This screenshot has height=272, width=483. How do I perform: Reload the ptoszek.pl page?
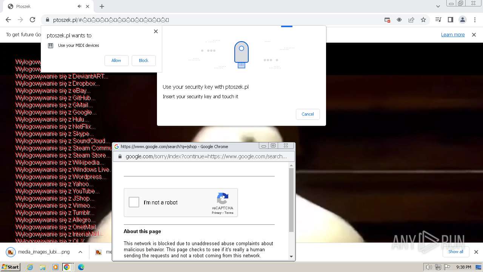click(32, 20)
